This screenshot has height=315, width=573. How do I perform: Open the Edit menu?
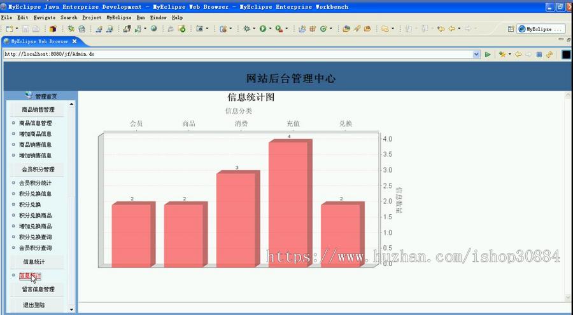(x=23, y=17)
